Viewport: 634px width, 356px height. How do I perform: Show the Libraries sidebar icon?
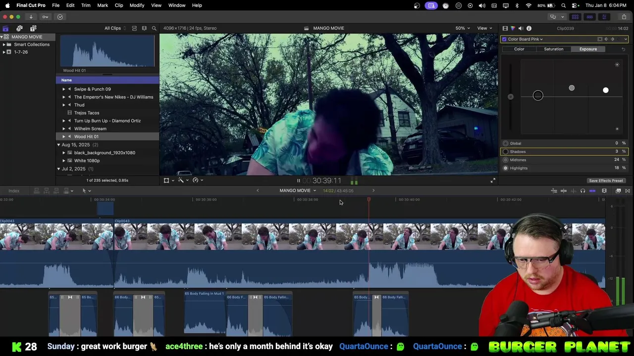5,28
